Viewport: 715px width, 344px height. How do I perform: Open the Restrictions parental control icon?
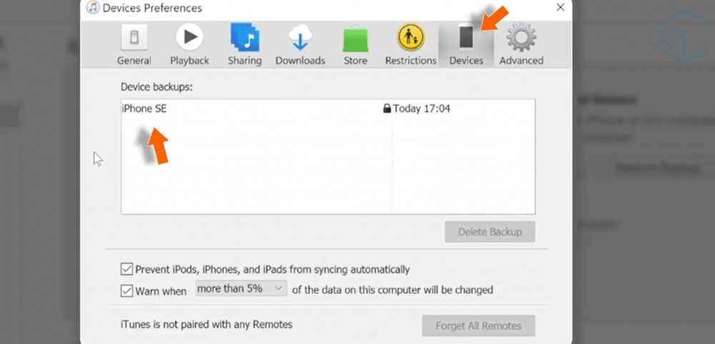(x=410, y=37)
